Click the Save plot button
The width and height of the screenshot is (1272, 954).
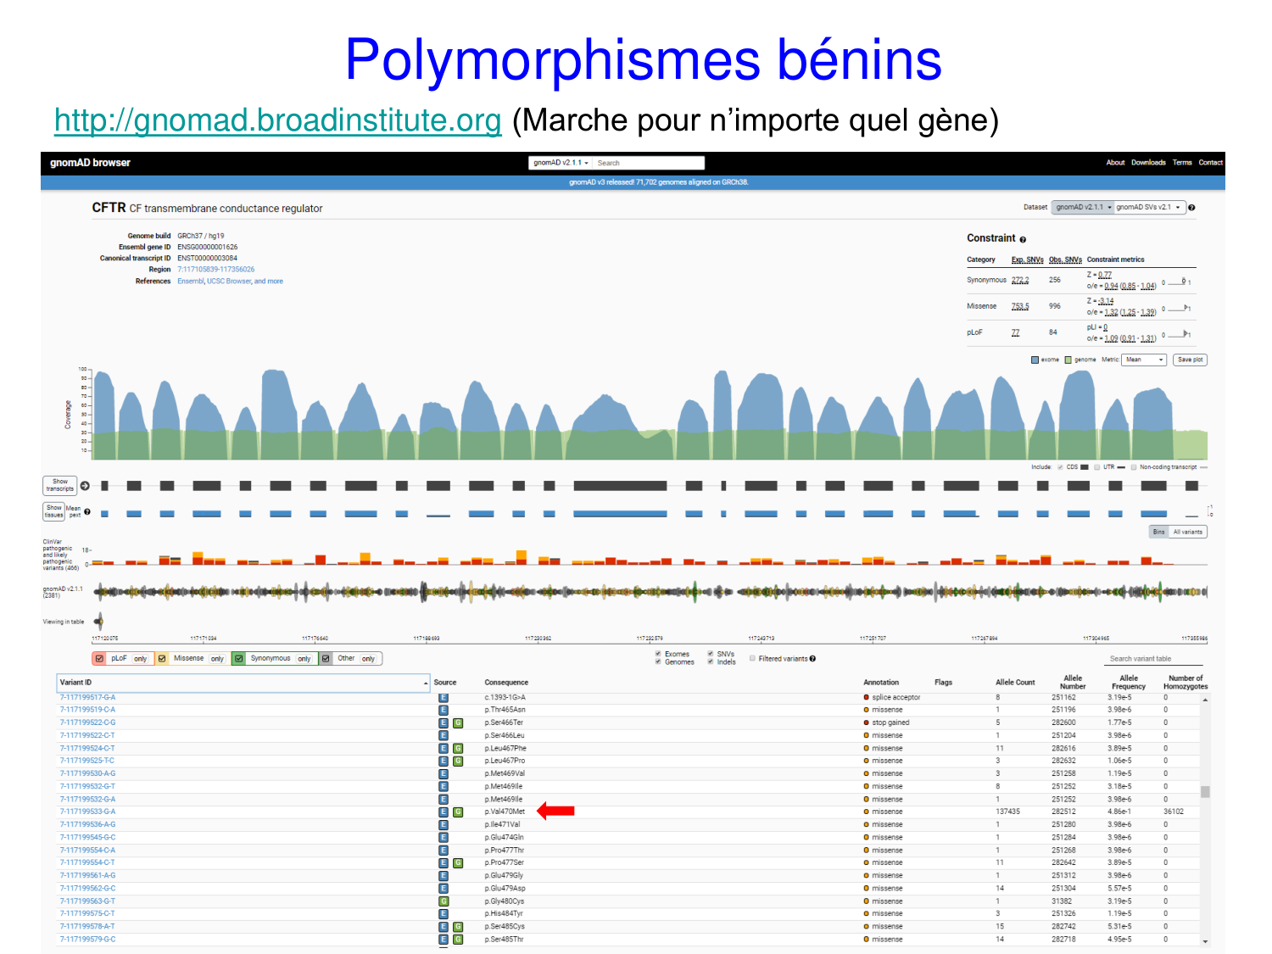click(1190, 360)
